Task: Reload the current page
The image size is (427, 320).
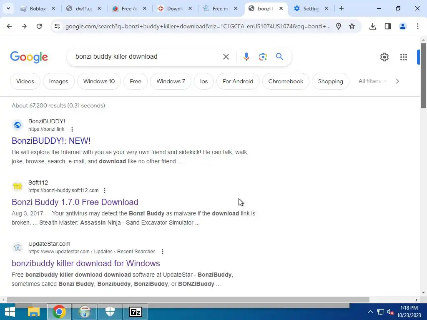Action: (39, 26)
